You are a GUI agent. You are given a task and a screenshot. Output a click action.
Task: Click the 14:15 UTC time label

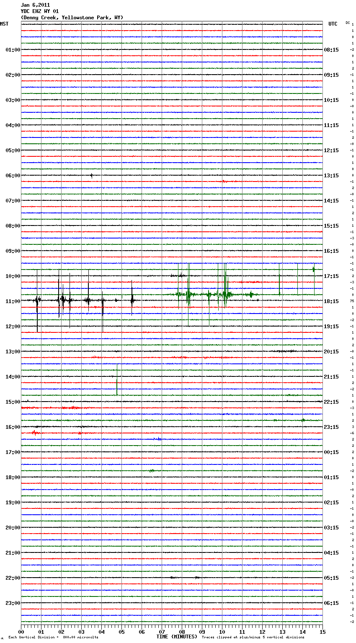(331, 201)
